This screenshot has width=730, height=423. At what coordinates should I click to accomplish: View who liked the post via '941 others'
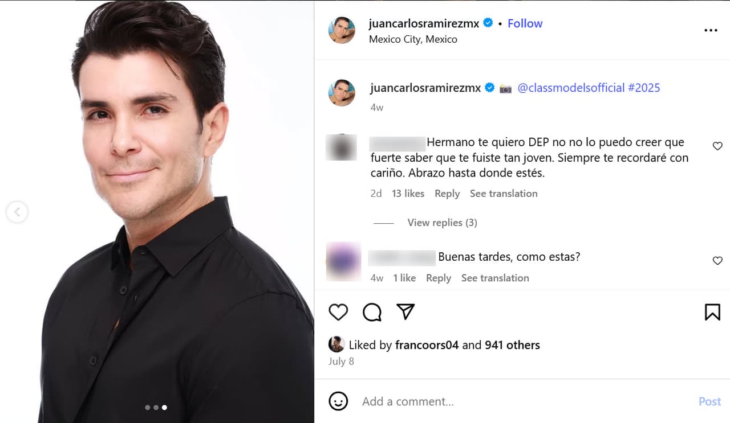point(512,344)
